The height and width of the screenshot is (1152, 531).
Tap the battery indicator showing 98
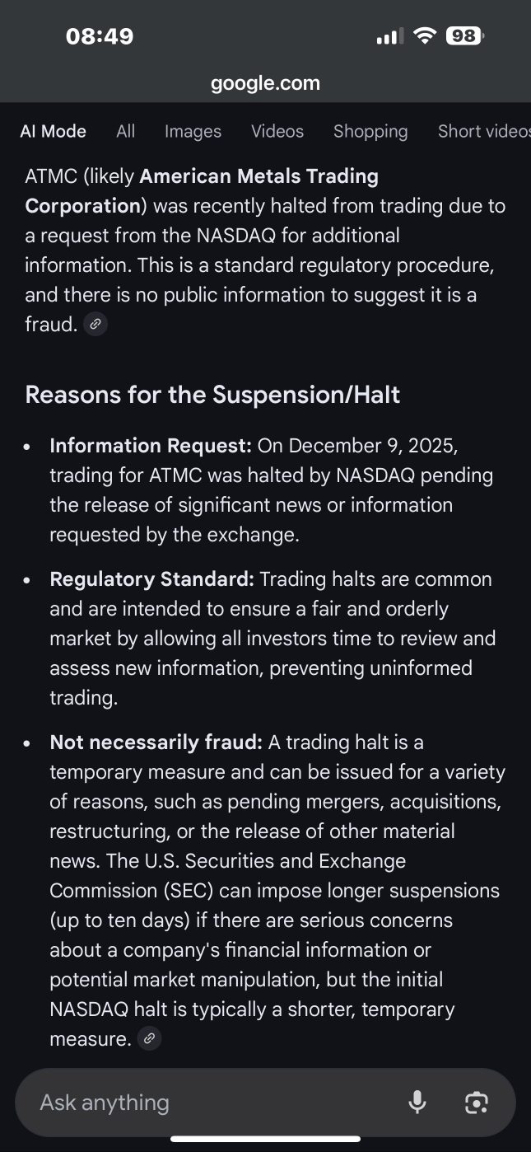point(466,36)
